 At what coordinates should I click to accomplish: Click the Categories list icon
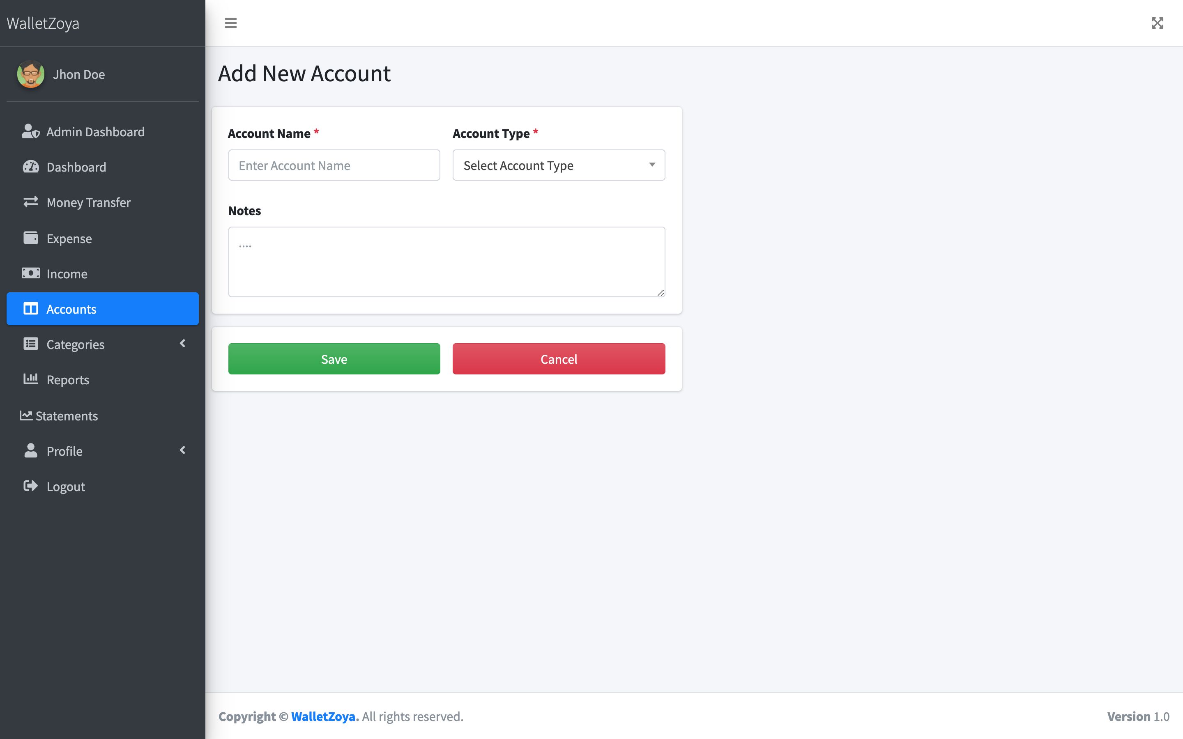click(31, 344)
